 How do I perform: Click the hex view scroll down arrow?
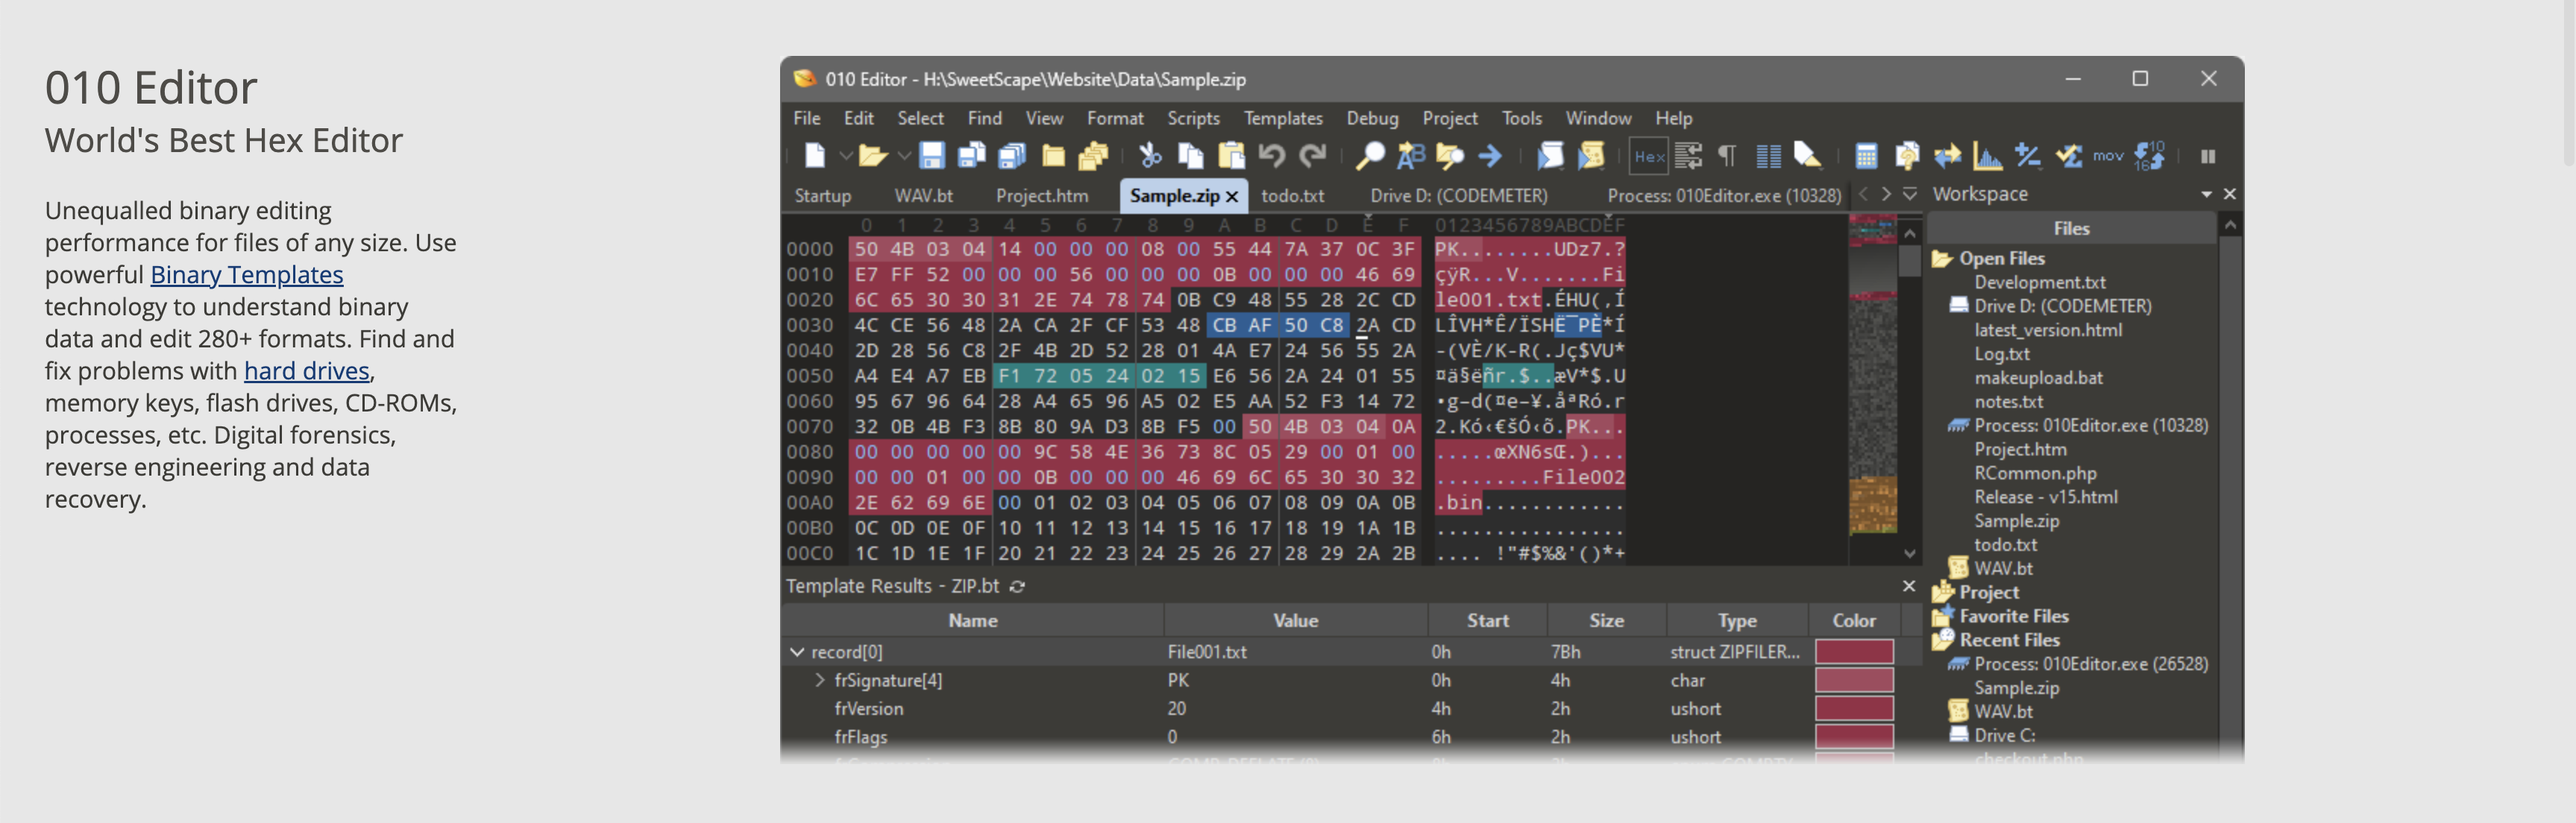click(x=1910, y=553)
